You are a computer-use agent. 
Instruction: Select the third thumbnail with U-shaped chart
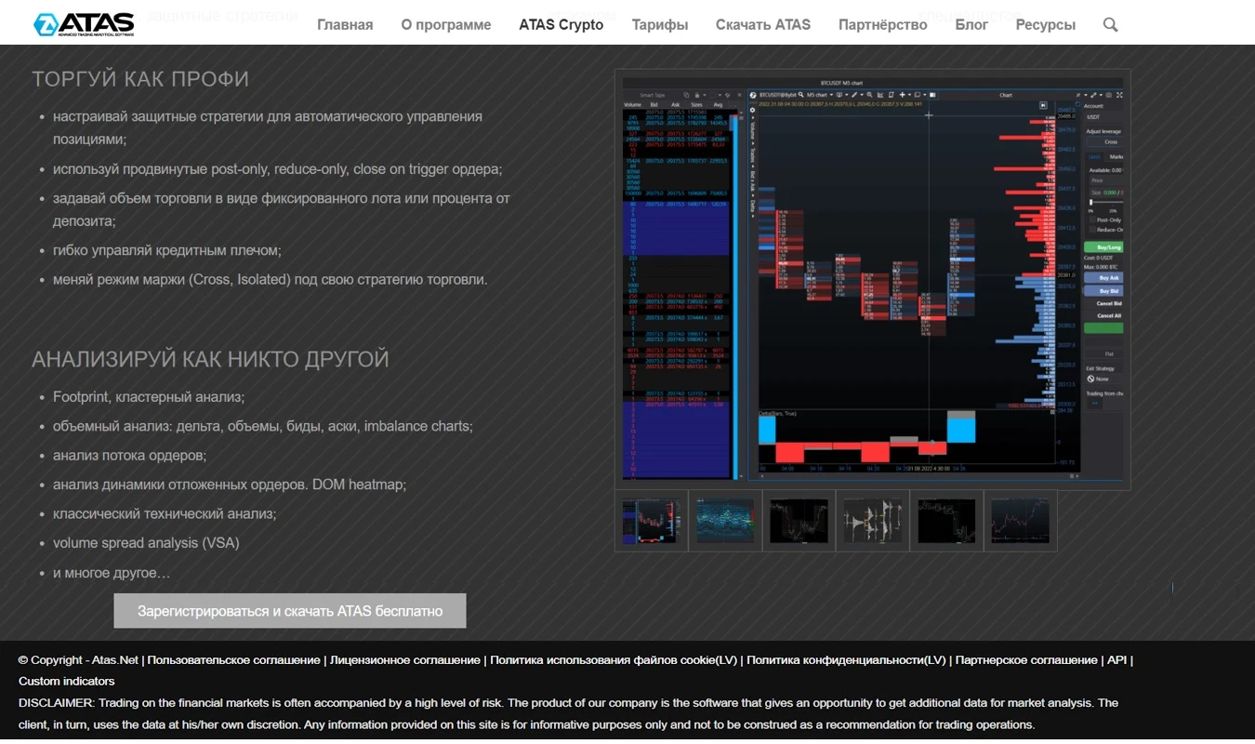point(799,521)
